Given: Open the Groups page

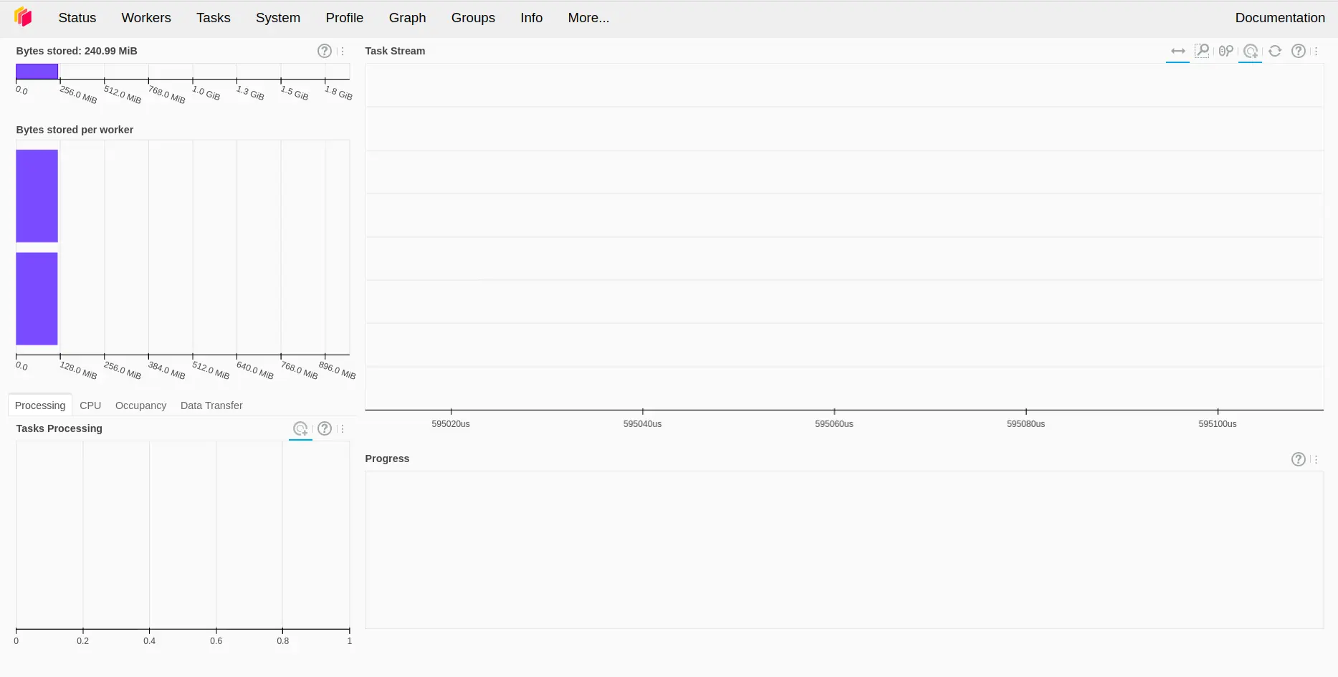Looking at the screenshot, I should [473, 18].
